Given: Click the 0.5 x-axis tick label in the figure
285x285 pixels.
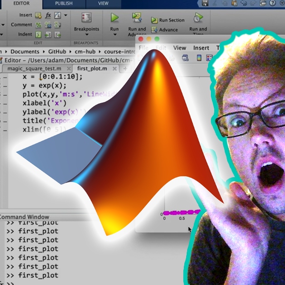Looking at the screenshot, I should point(182,218).
